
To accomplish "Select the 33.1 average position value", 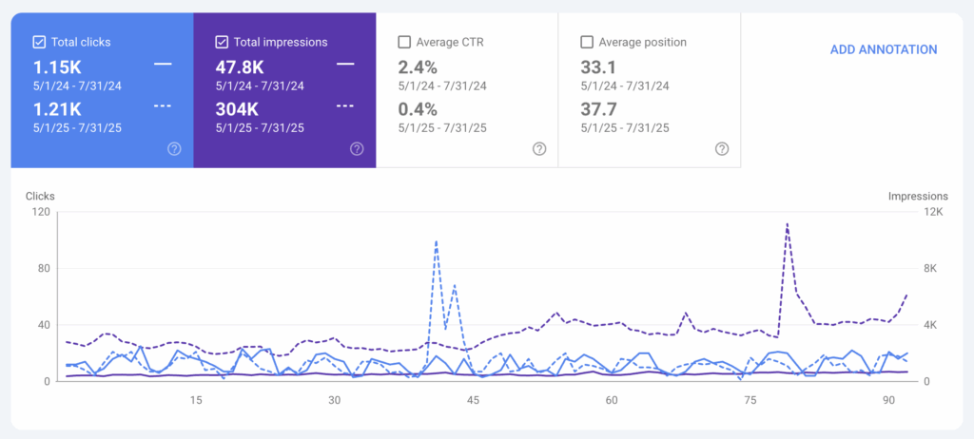I will [599, 67].
